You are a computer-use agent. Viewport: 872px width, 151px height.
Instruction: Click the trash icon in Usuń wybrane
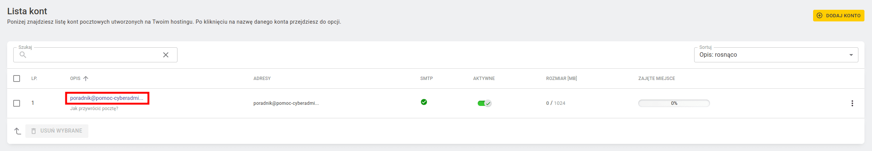tap(34, 131)
